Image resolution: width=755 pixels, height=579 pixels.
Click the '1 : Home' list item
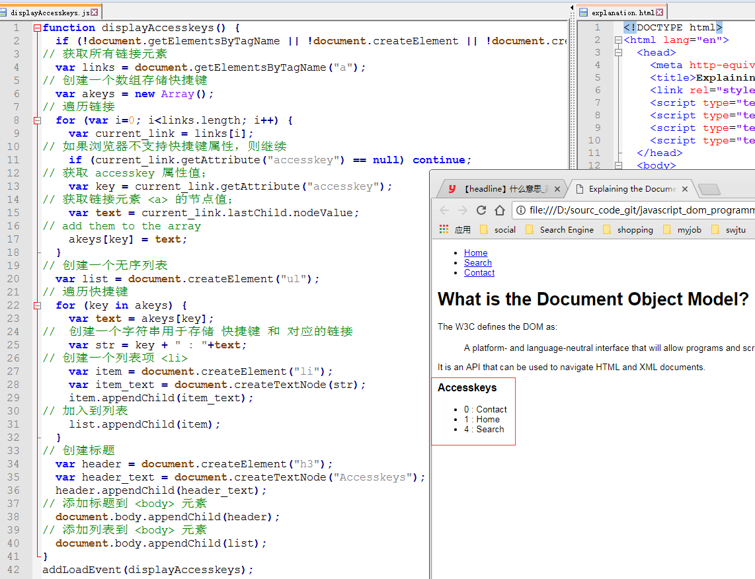(x=481, y=420)
